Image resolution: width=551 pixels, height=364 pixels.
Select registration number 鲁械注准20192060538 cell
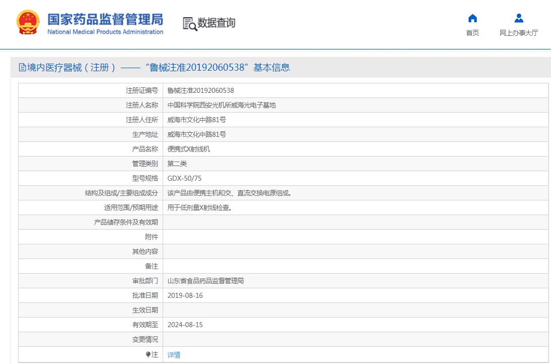[201, 91]
